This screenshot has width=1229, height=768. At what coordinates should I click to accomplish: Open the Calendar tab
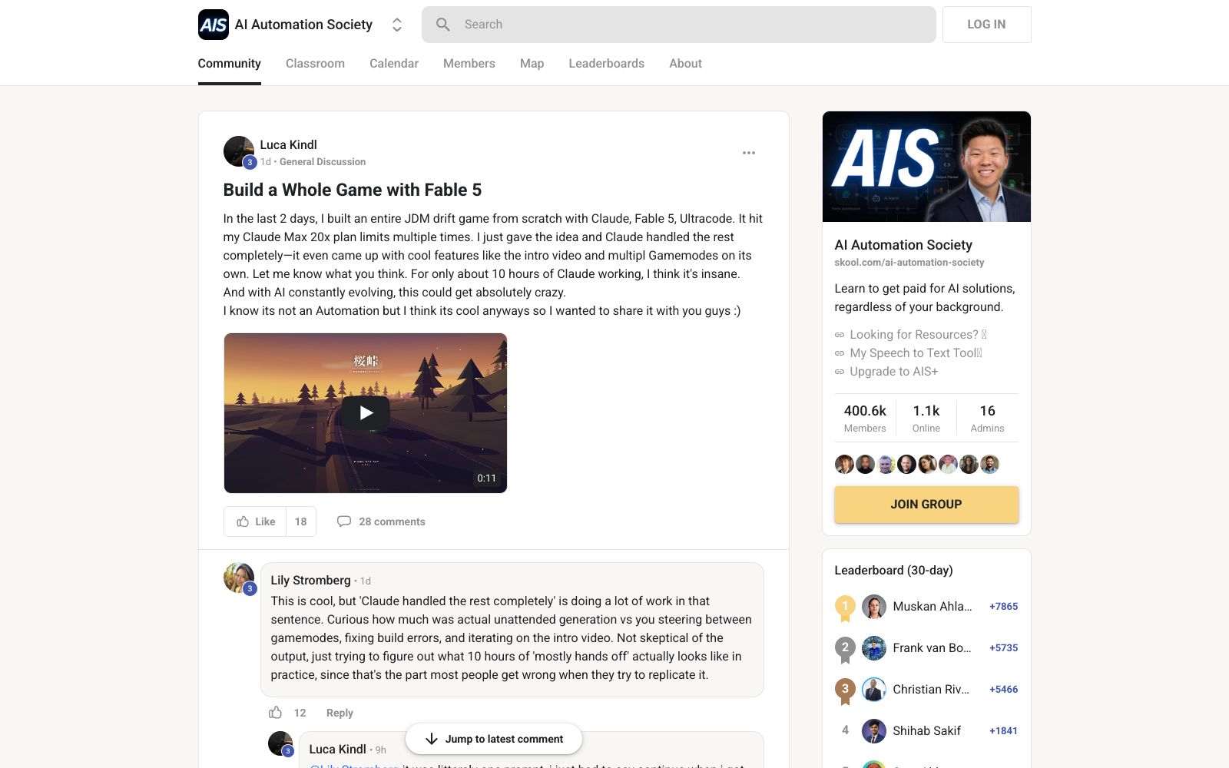(x=394, y=64)
